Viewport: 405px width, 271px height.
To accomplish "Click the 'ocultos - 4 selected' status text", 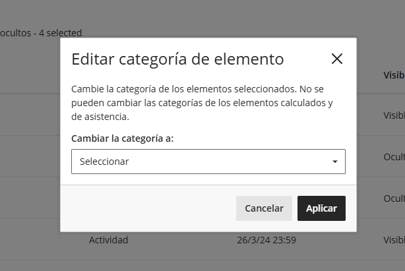I will (x=41, y=33).
